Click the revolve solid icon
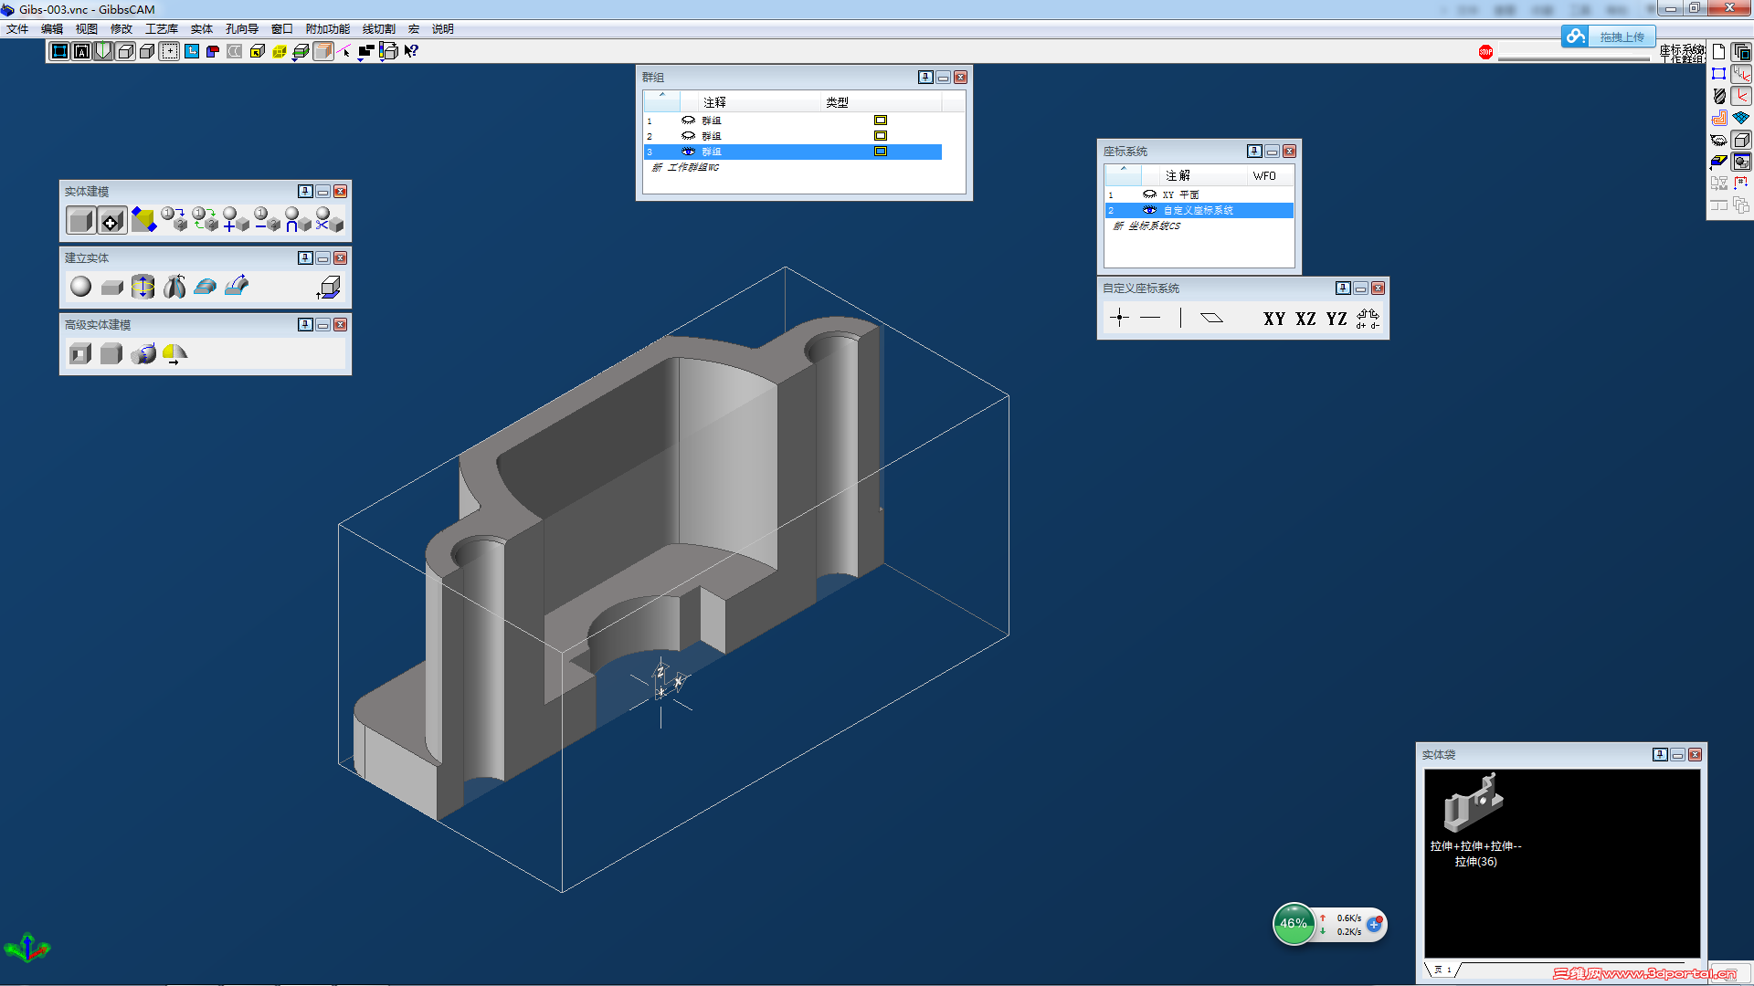Screen dimensions: 1754x986 [174, 287]
